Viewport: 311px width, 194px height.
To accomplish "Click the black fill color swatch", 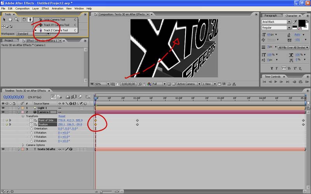I will 302,23.
